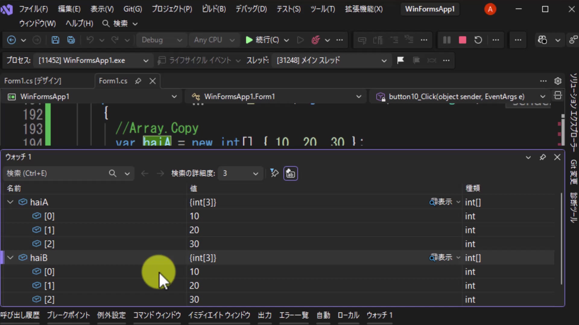
Task: Open the ソリューション エクスプローラー side tab
Action: click(573, 112)
